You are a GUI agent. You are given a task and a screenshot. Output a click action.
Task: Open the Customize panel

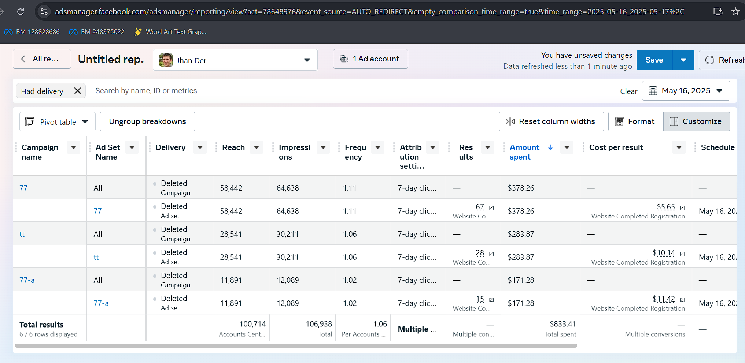(696, 121)
